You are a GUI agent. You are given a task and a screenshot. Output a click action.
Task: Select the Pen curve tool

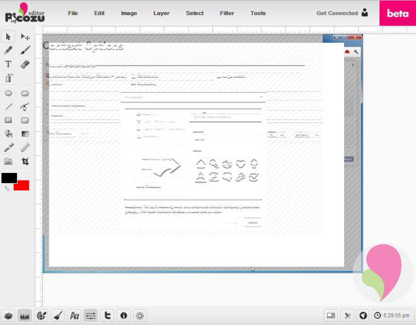point(25,107)
